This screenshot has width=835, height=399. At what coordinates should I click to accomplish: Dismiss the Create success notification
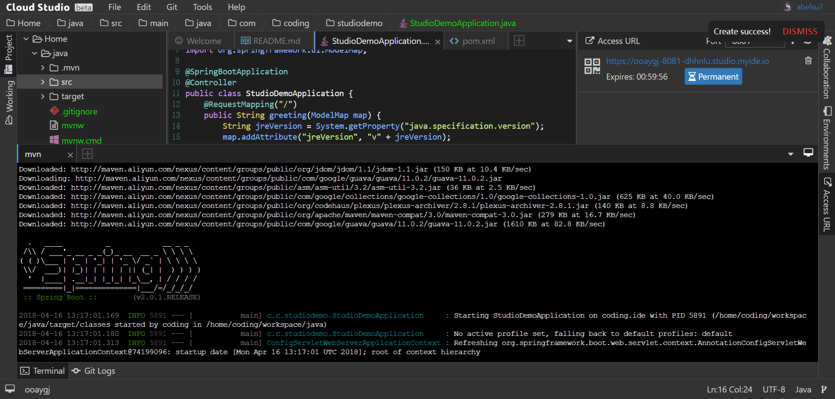(x=800, y=31)
